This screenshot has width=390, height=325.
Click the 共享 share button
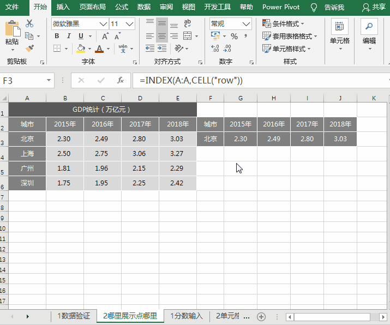374,7
